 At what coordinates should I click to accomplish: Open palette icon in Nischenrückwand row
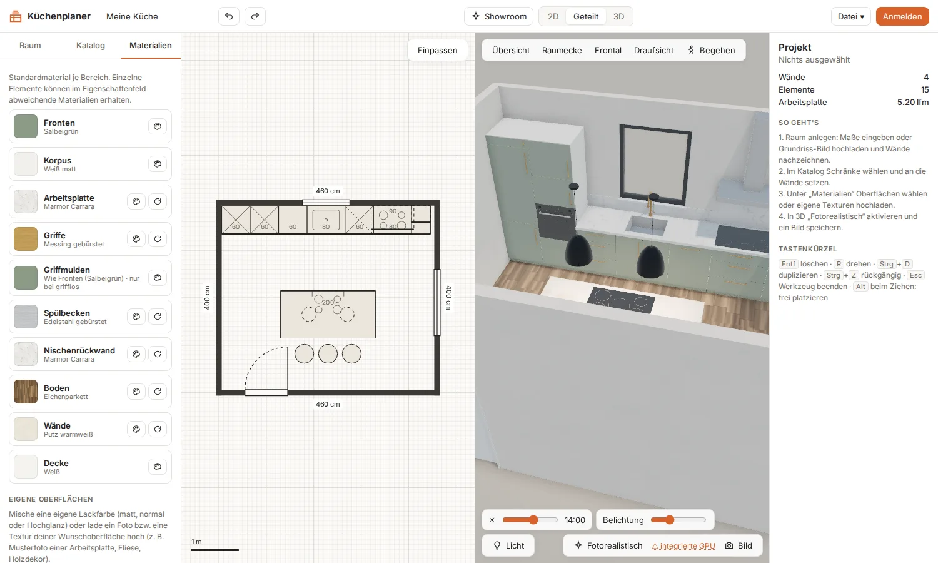(136, 354)
